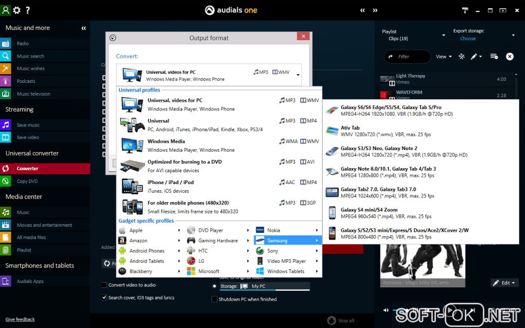Click Give feedback link
The image size is (525, 328).
click(x=20, y=319)
